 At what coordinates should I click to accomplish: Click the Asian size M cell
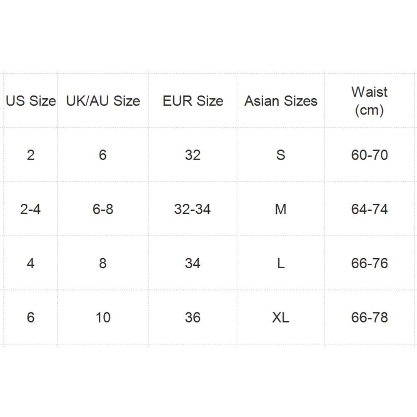[281, 209]
